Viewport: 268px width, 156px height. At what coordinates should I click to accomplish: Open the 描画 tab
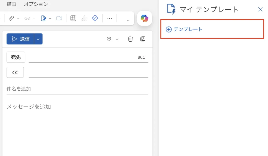[x=12, y=4]
